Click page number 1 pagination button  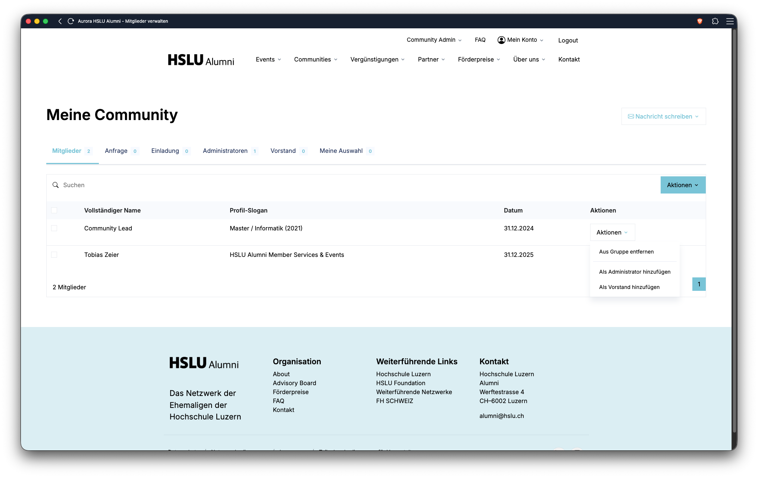(x=699, y=284)
